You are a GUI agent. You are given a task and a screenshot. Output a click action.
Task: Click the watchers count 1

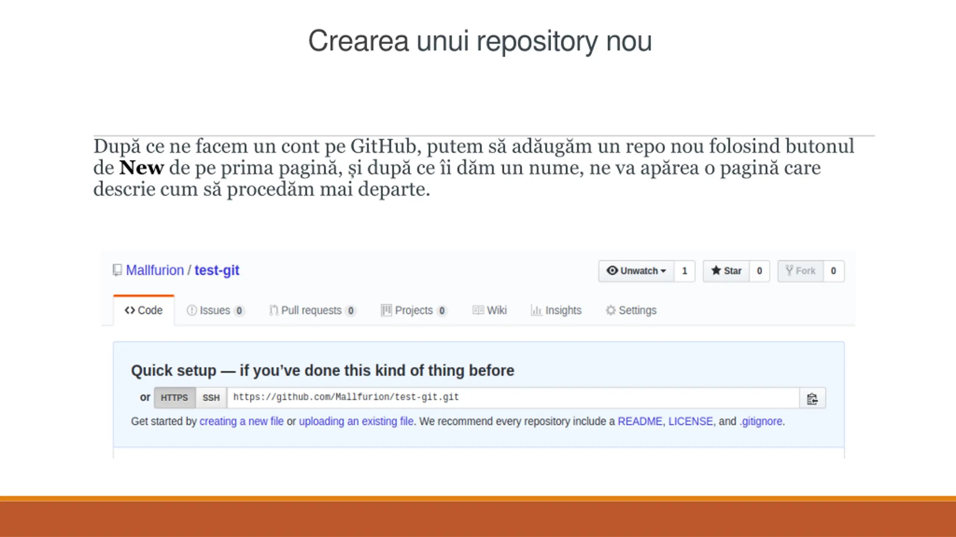click(x=685, y=271)
